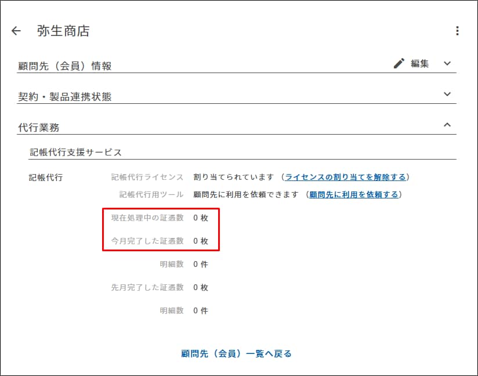Viewport: 478px width, 376px height.
Task: Select the 顧問先（会員）情報 section header
Action: pos(65,66)
